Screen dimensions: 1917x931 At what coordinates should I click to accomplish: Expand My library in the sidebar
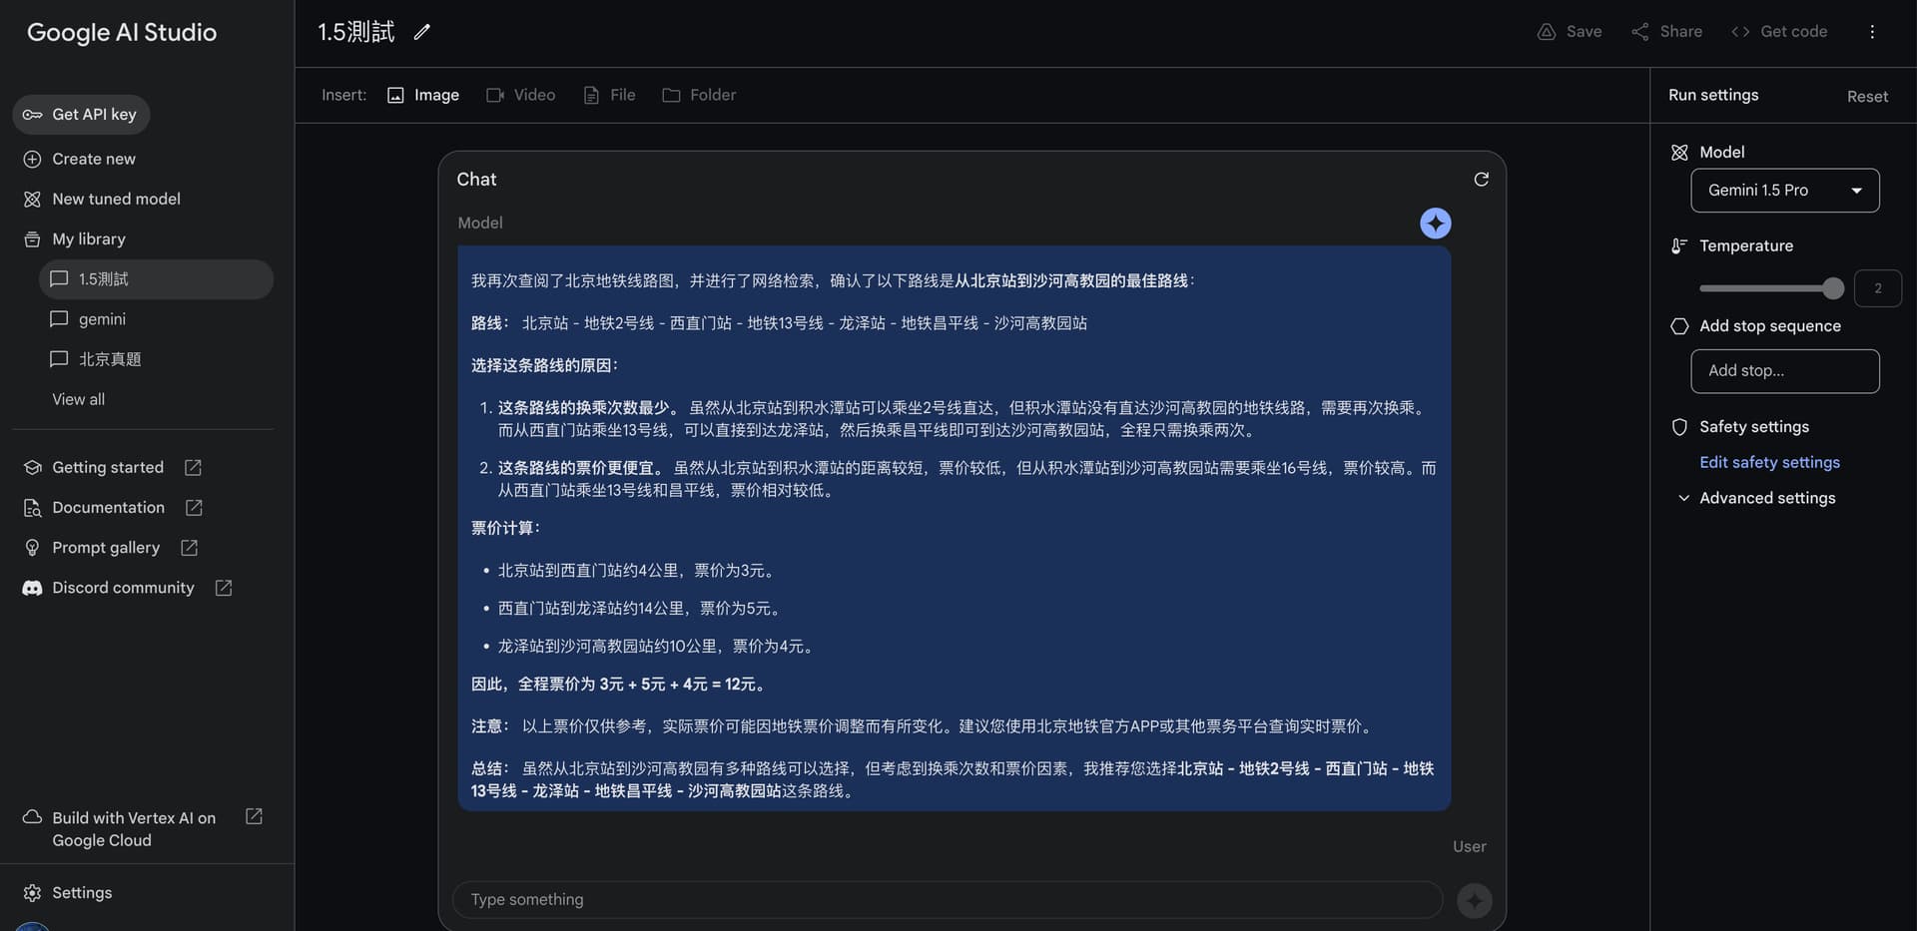pos(88,239)
